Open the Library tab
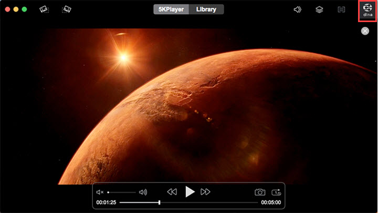The image size is (378, 213). tap(206, 9)
